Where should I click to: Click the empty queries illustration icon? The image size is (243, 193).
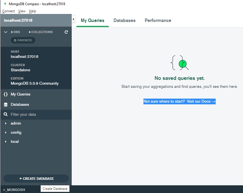tap(180, 63)
